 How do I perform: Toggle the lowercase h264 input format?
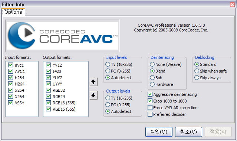pyautogui.click(x=10, y=77)
